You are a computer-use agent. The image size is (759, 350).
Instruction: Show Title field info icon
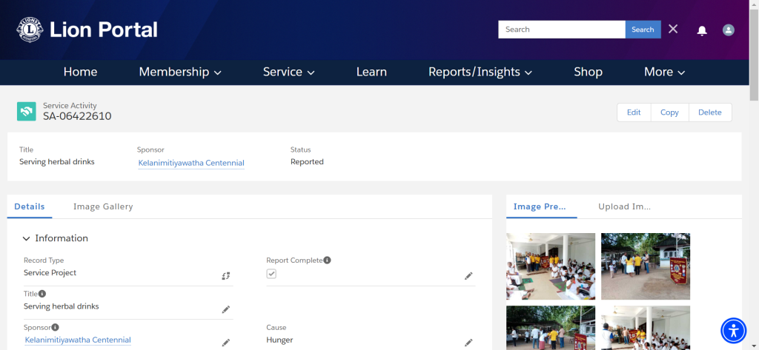pos(42,294)
